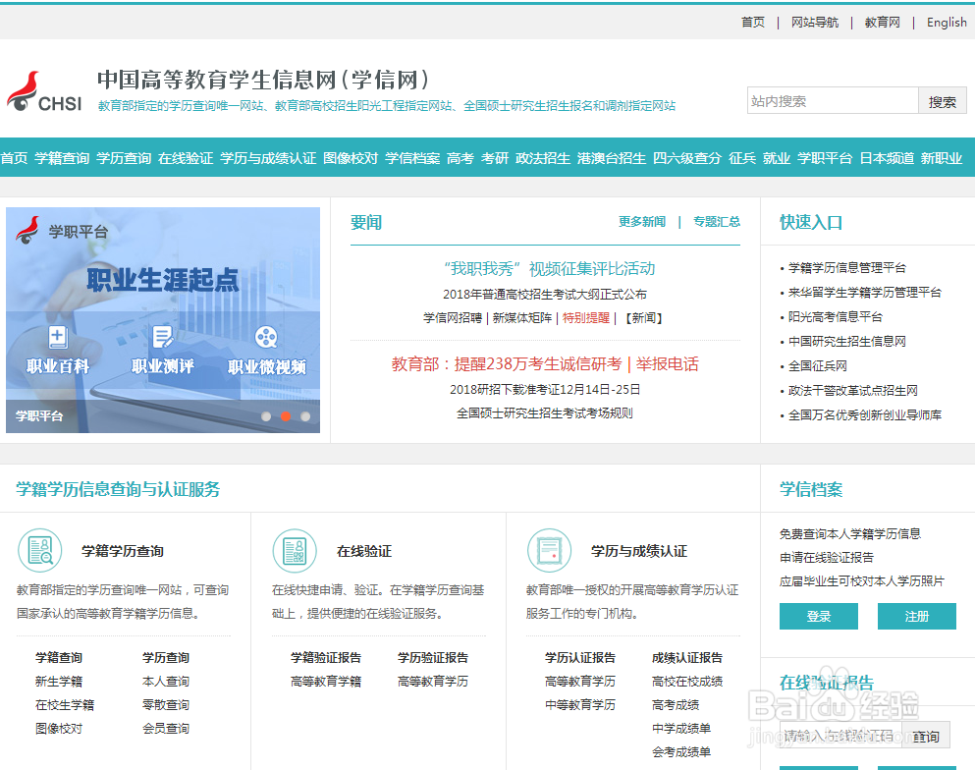Open 本人查询 link
The width and height of the screenshot is (975, 770).
coord(165,681)
